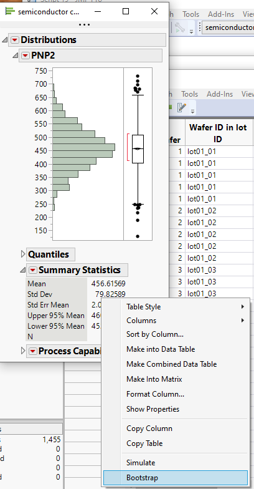
Task: Select Simulate in context menu
Action: tap(176, 463)
